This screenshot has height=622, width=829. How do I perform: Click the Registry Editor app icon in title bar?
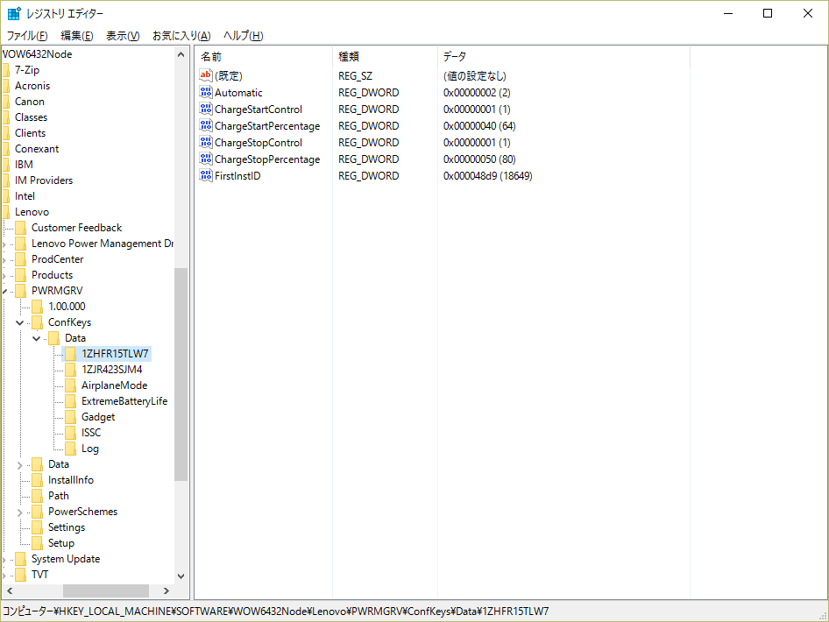(14, 13)
